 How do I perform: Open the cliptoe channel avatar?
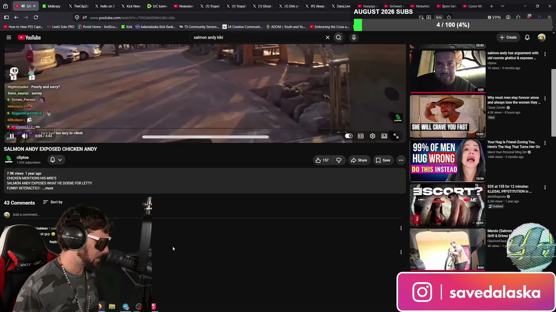pyautogui.click(x=9, y=160)
